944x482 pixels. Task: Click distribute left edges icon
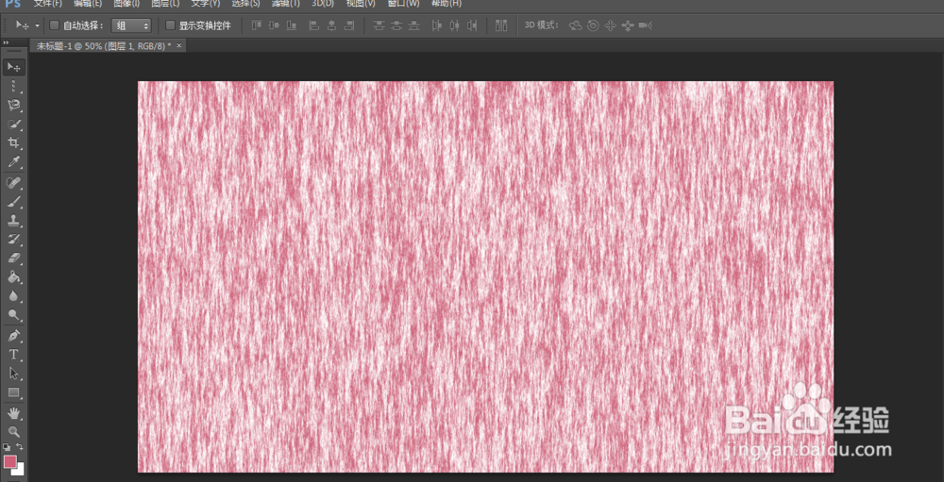click(x=437, y=25)
